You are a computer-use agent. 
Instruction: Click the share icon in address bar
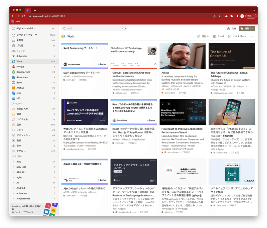coord(214,16)
